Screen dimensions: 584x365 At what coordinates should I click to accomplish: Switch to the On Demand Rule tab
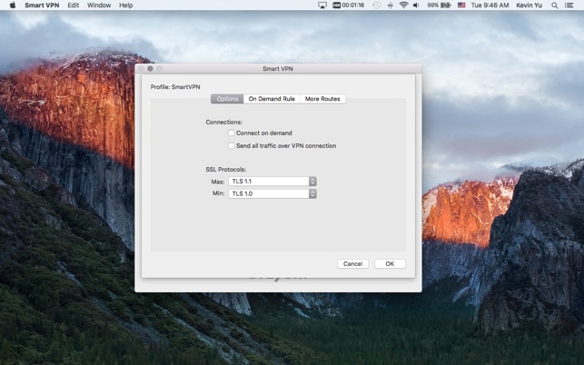click(272, 99)
